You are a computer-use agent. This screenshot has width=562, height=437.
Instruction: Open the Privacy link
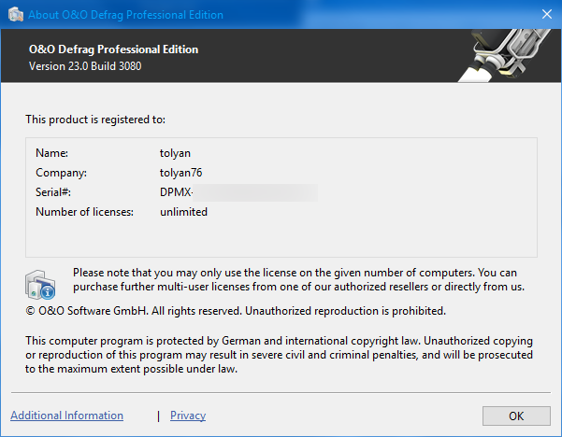click(188, 416)
